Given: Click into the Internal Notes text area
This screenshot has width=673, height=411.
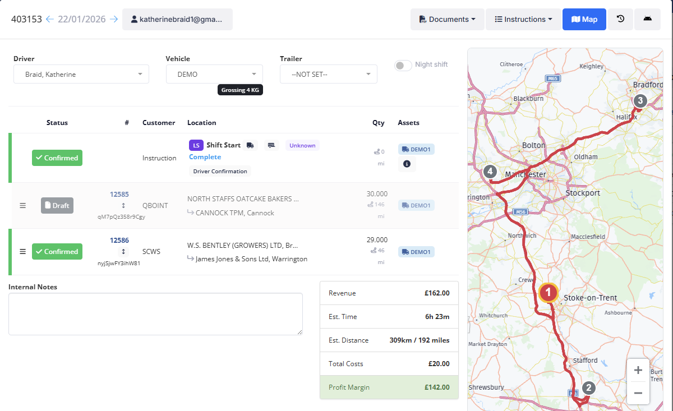Looking at the screenshot, I should click(x=155, y=314).
